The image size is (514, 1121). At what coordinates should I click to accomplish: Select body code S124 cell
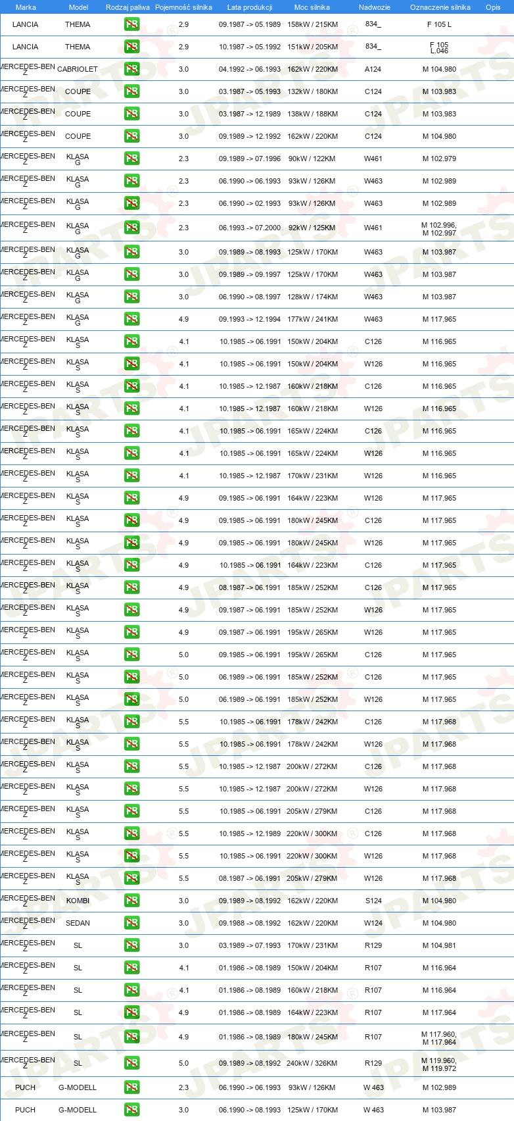[x=373, y=901]
